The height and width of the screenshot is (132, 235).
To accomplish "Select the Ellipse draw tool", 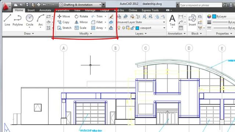I will click(x=48, y=22).
